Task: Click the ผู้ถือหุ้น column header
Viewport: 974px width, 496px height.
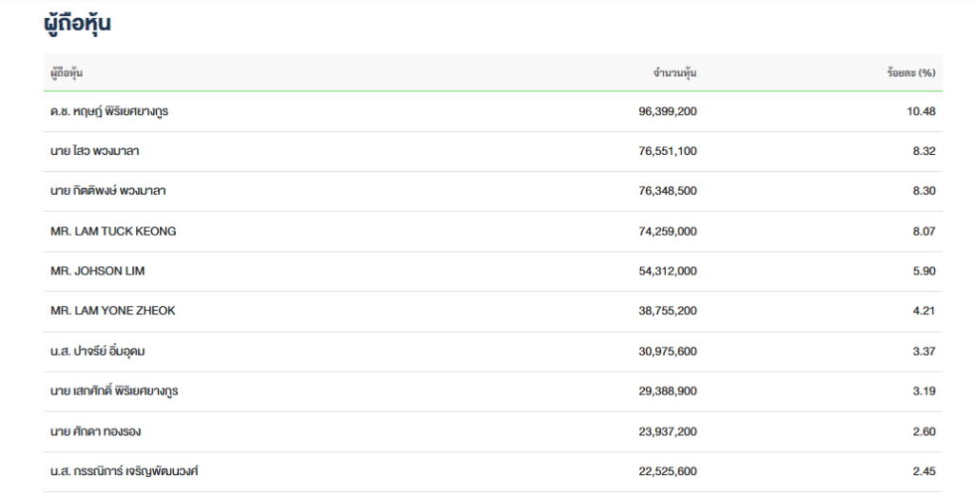Action: point(67,72)
